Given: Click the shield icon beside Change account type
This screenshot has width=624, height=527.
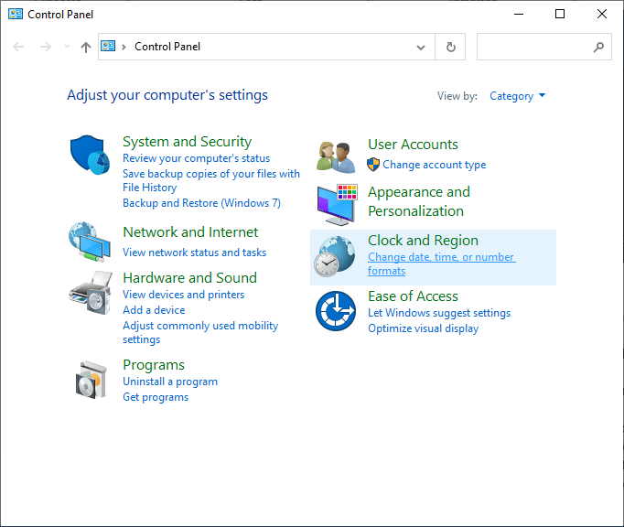Looking at the screenshot, I should coord(373,165).
